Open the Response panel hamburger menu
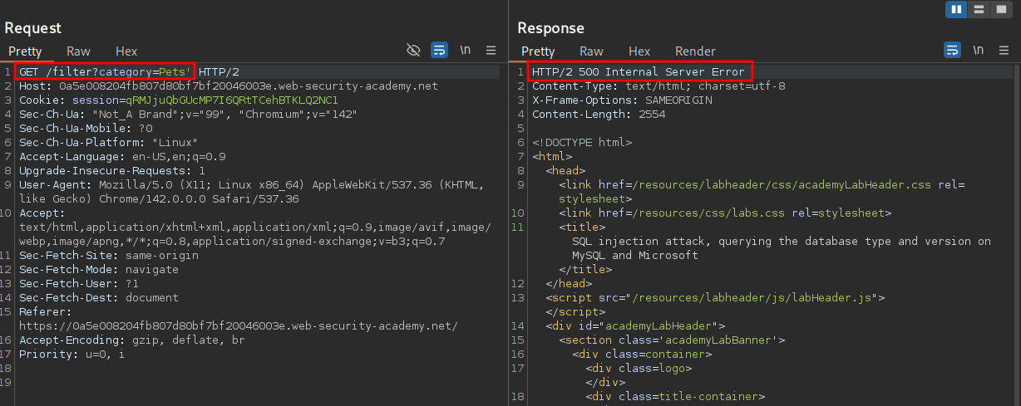1021x406 pixels. [1004, 51]
